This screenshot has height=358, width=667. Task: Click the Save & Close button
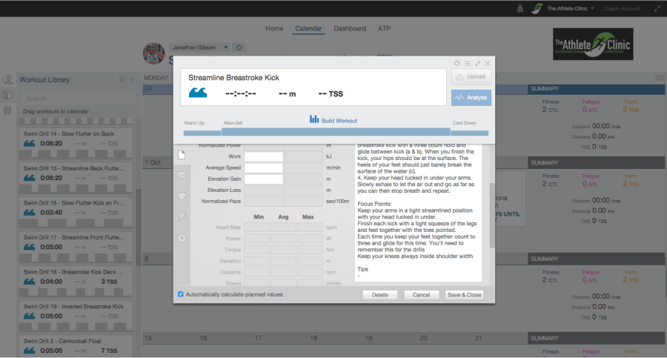(464, 294)
